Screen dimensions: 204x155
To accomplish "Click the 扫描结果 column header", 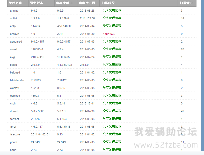I will [x=139, y=3].
